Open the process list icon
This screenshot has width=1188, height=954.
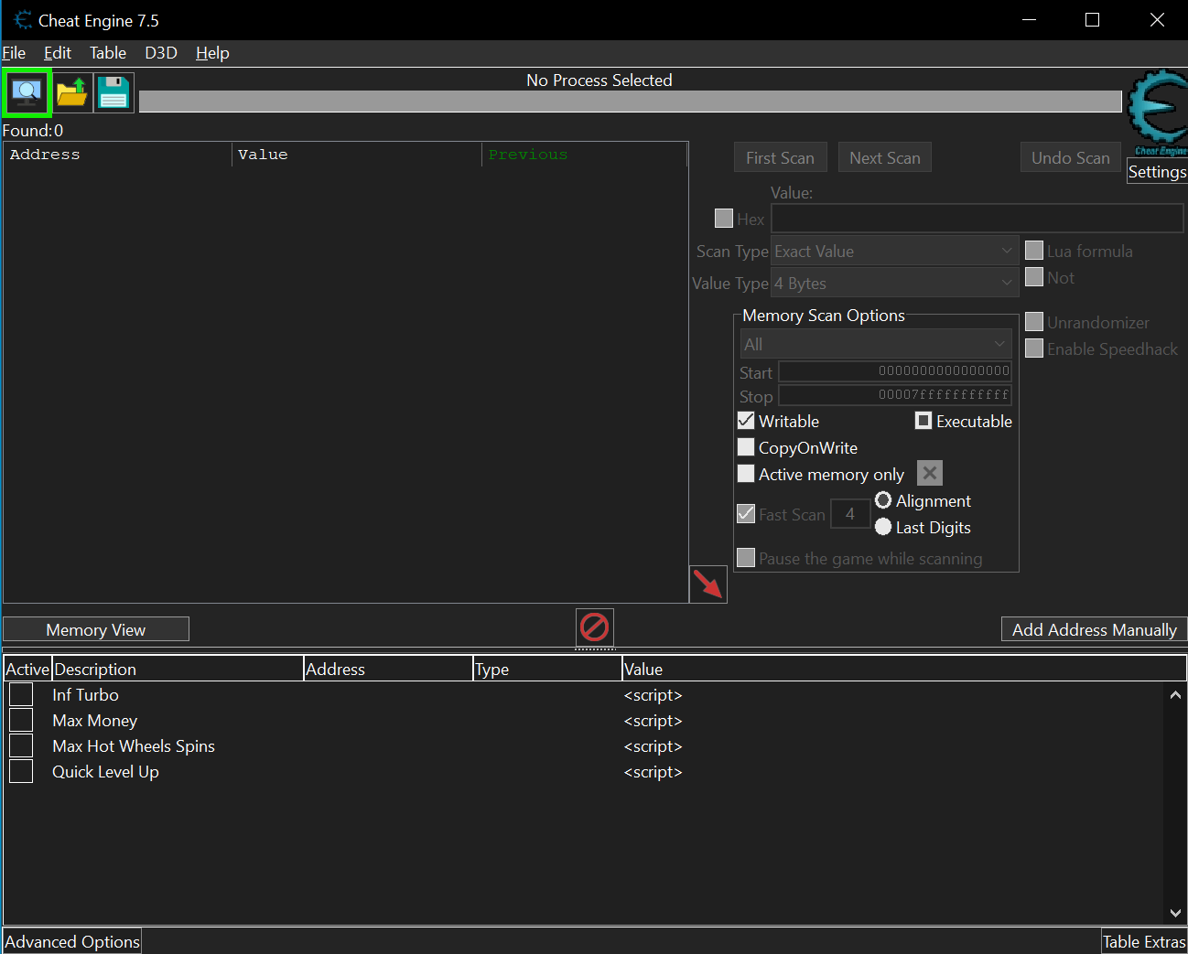(x=27, y=92)
